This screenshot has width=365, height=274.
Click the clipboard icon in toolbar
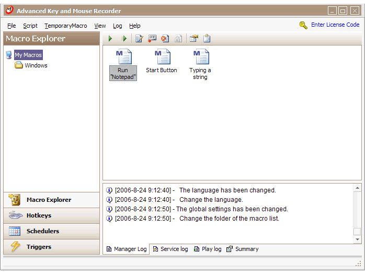pos(207,39)
